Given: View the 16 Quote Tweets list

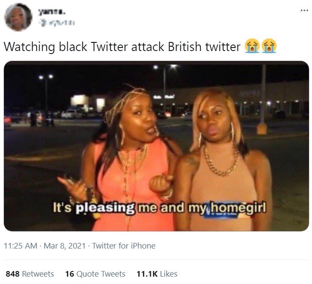Looking at the screenshot, I should point(95,274).
